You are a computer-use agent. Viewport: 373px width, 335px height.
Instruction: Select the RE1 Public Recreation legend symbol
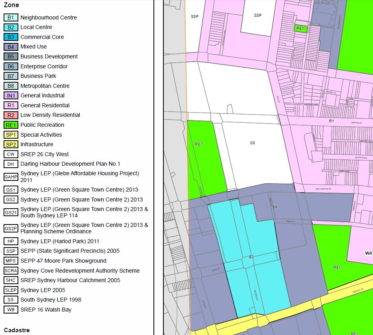tap(10, 125)
